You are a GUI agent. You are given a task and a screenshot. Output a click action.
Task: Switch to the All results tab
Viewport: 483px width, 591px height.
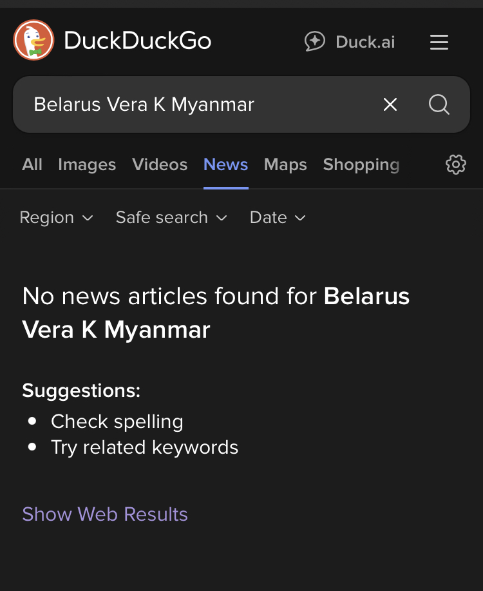coord(32,165)
